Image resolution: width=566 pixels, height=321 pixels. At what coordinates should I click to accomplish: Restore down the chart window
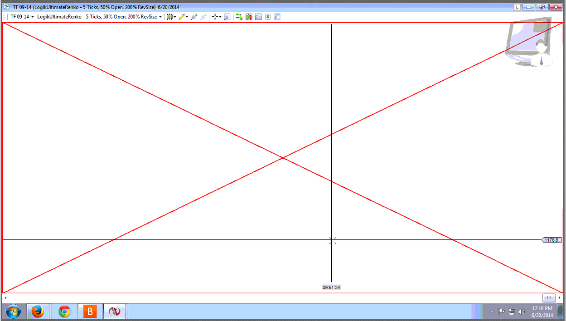point(542,7)
